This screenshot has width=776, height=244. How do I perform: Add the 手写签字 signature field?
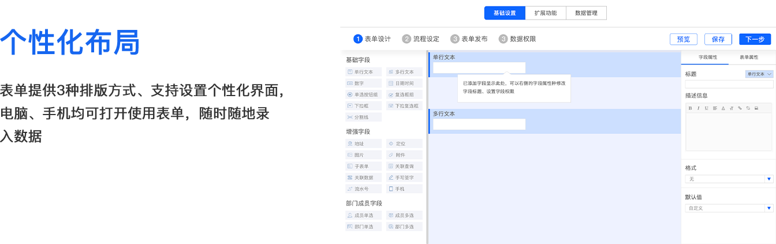pyautogui.click(x=404, y=177)
